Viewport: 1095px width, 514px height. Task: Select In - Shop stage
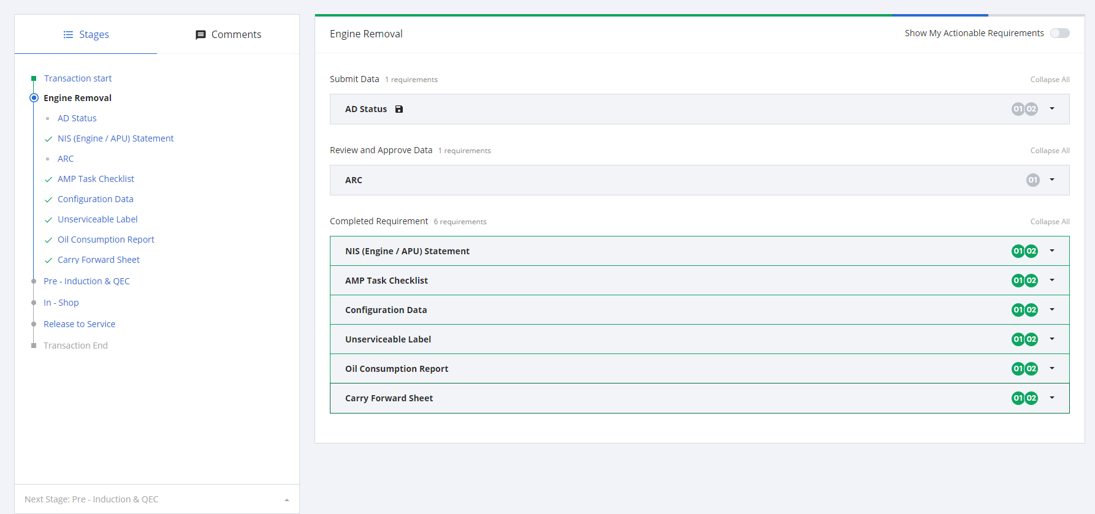tap(61, 303)
